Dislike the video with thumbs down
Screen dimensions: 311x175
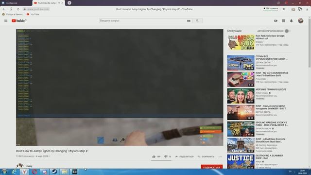point(166,157)
